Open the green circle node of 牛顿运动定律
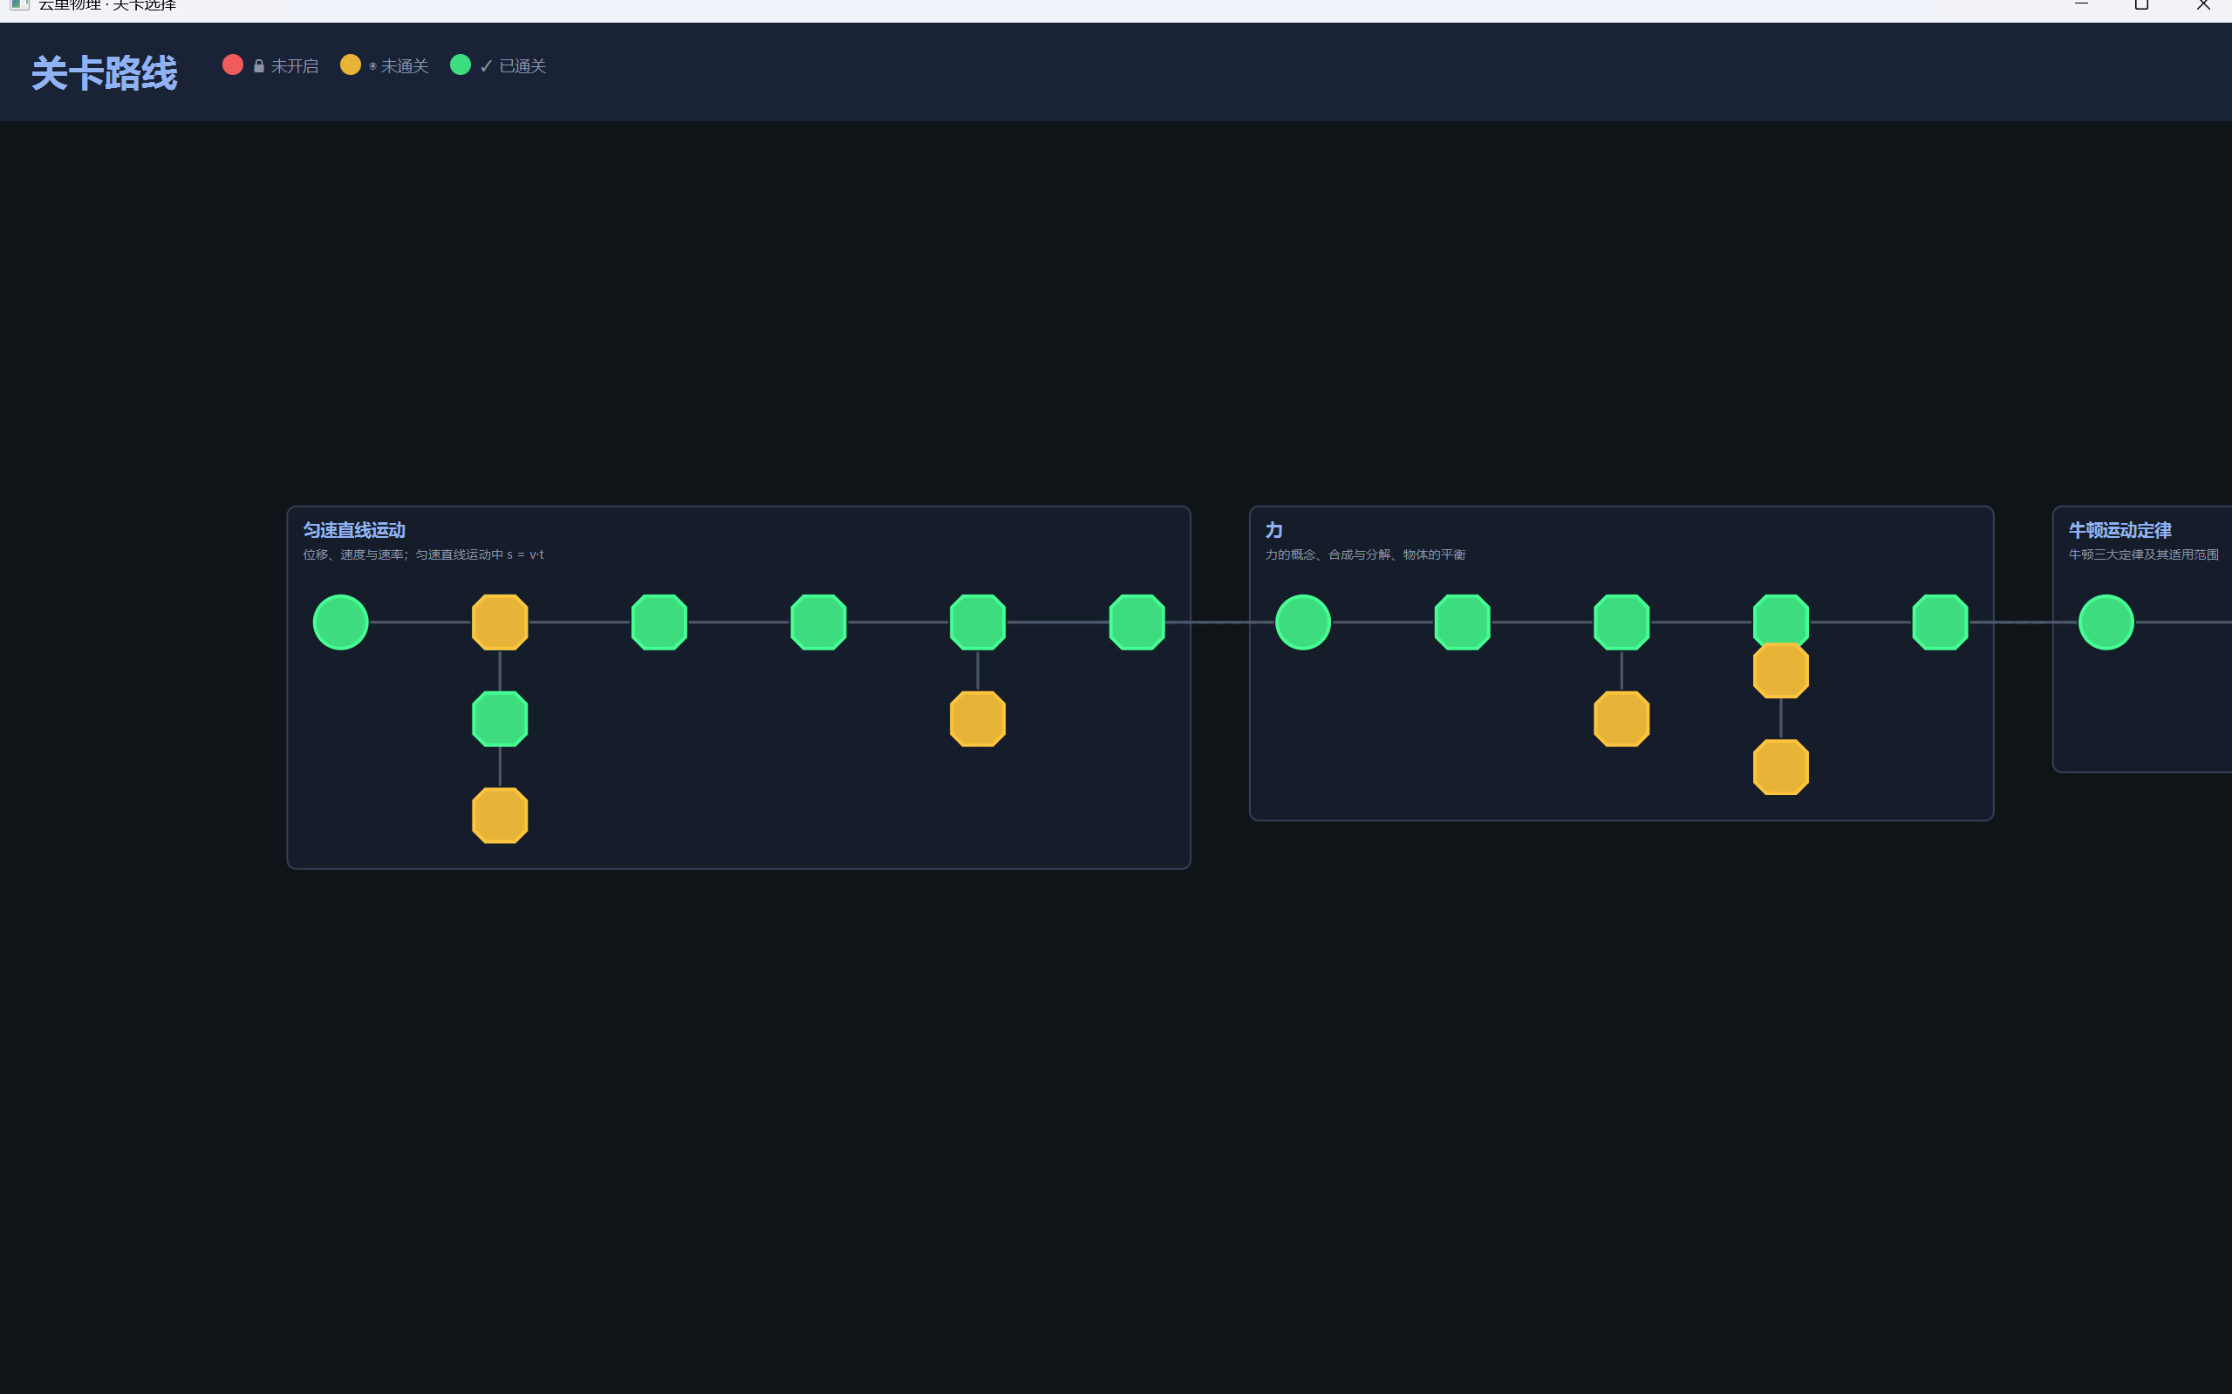The width and height of the screenshot is (2232, 1394). (x=2106, y=622)
